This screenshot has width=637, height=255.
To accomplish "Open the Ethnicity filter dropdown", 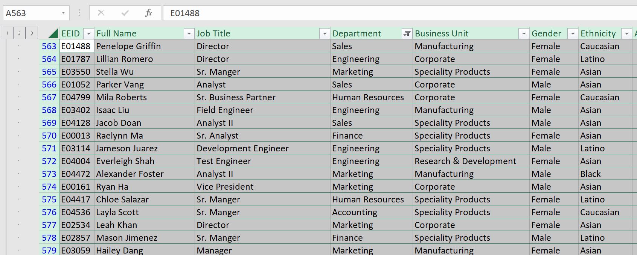I will click(x=628, y=33).
